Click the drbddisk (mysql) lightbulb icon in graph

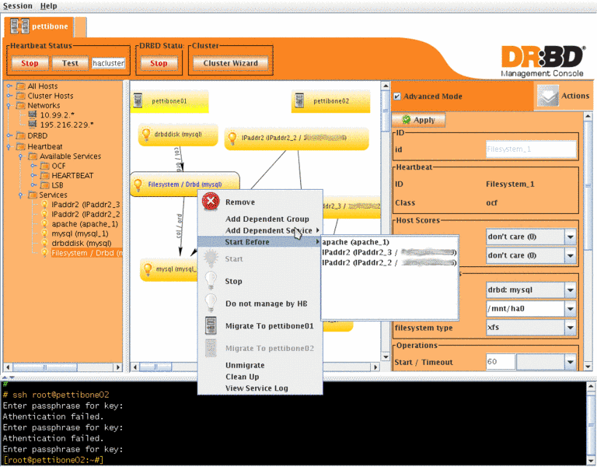[146, 135]
